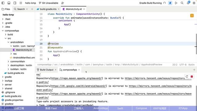
Task: Toggle the right panel visibility
Action: [x=15, y=3]
